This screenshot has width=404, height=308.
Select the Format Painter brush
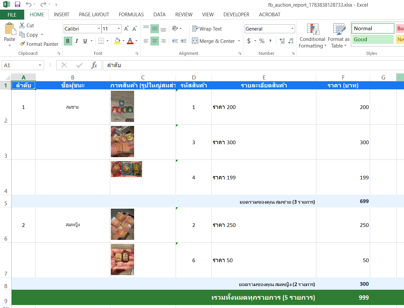point(22,44)
